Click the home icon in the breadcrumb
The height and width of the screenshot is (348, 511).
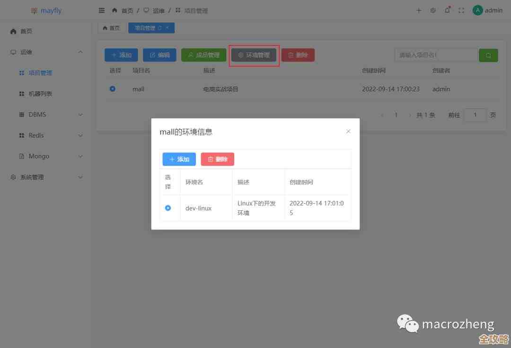(x=114, y=10)
